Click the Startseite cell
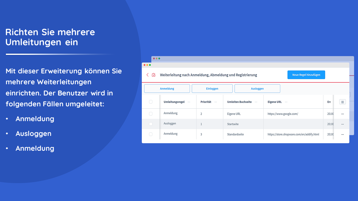 [233, 124]
